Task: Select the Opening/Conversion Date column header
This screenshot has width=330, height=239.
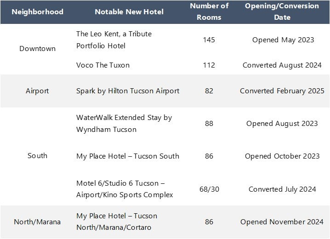Action: (x=282, y=11)
